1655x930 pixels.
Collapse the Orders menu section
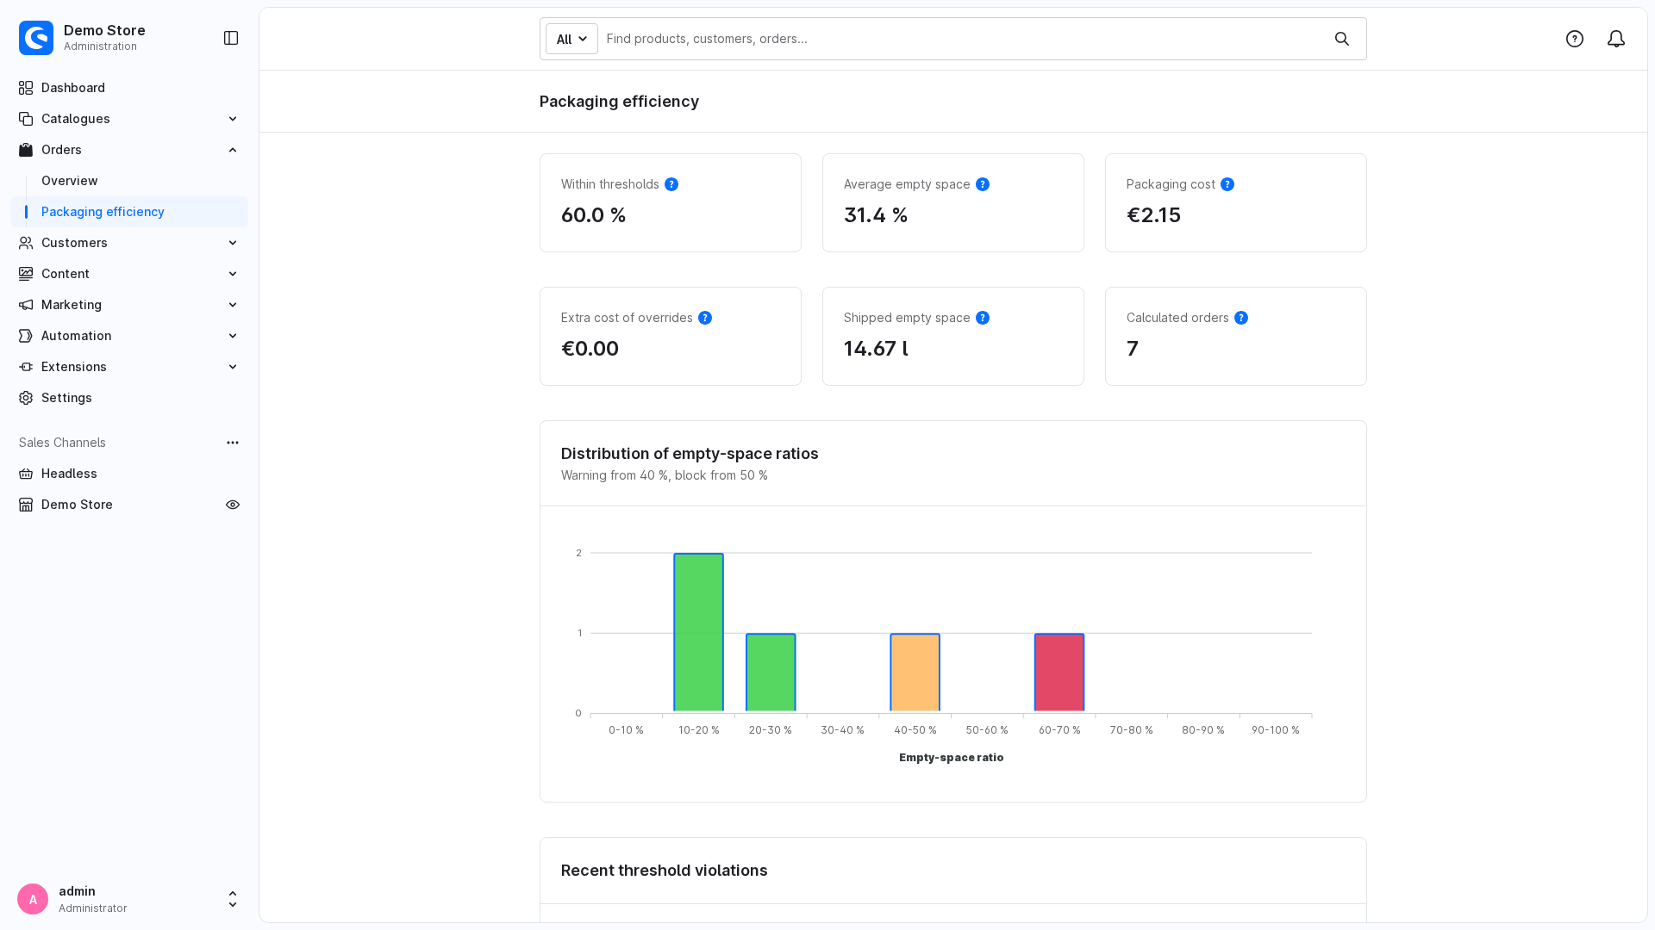click(x=129, y=150)
